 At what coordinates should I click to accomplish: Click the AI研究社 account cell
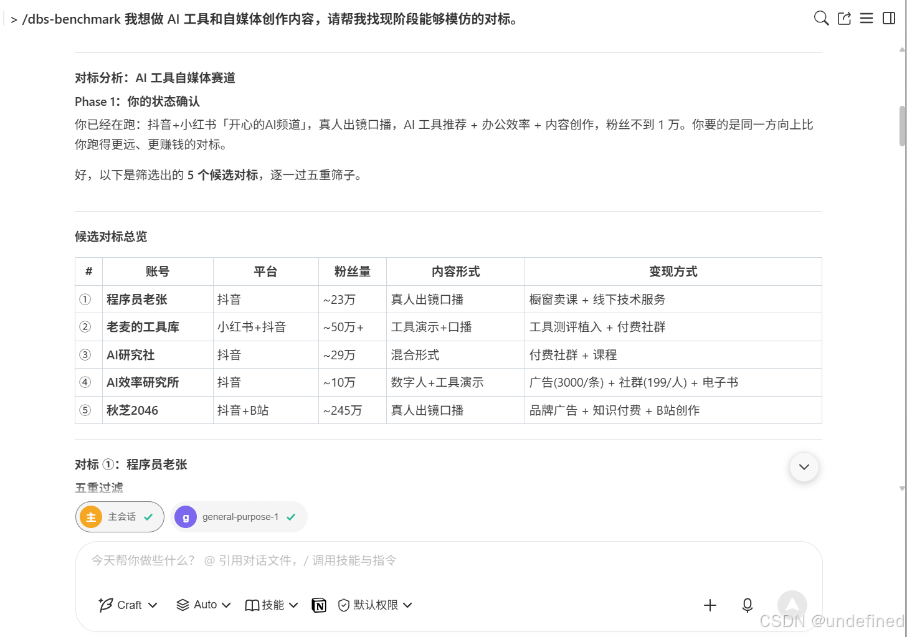coord(158,355)
